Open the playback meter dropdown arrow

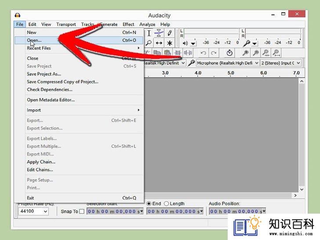pyautogui.click(x=193, y=44)
